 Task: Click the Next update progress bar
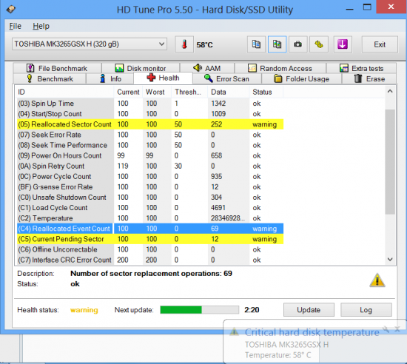pyautogui.click(x=199, y=310)
